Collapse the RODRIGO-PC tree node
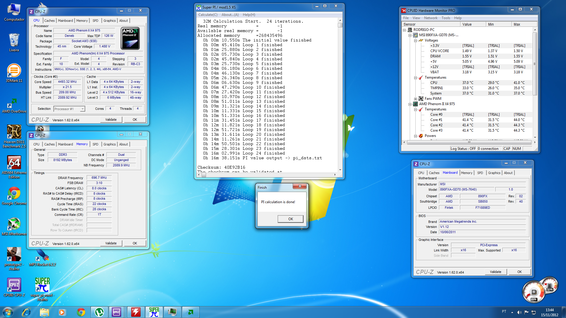This screenshot has height=318, width=566. tap(404, 30)
